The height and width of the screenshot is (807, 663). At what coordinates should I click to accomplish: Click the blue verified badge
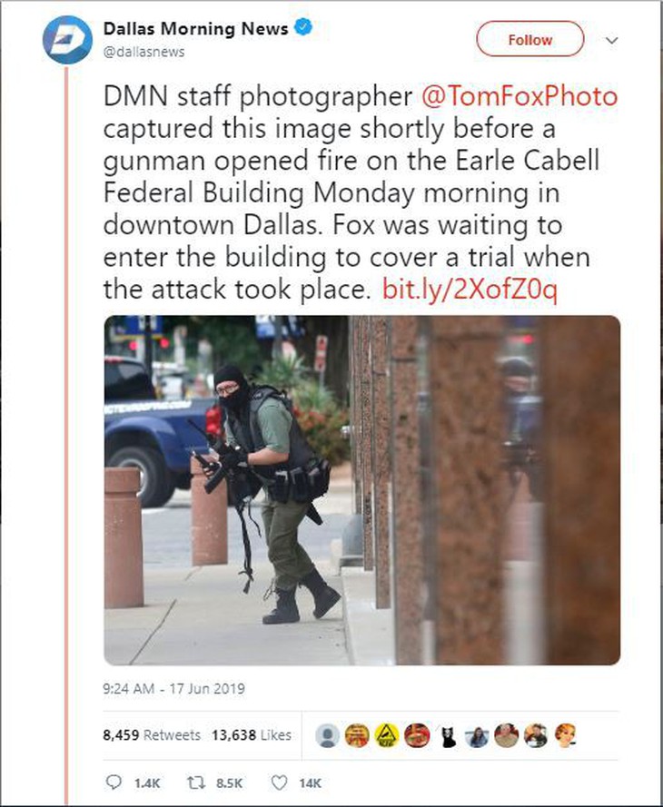[x=303, y=26]
